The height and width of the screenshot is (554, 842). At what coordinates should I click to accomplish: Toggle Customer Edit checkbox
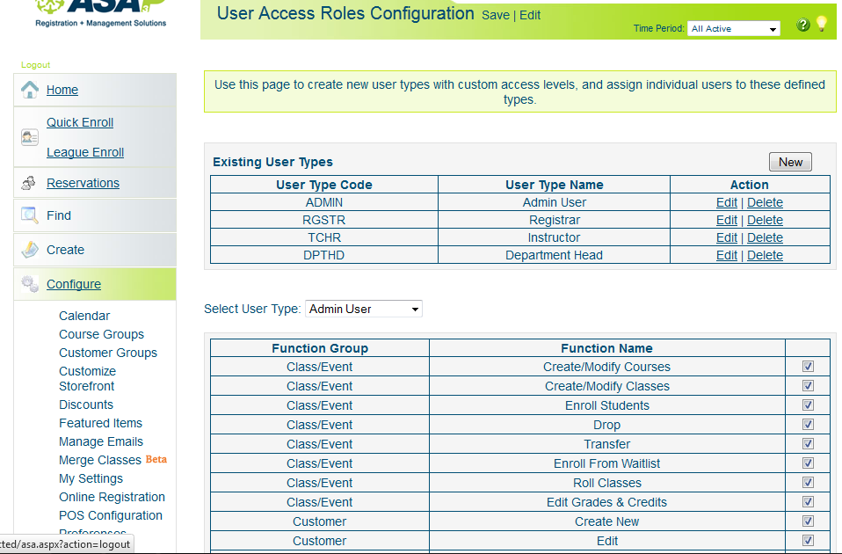(808, 541)
